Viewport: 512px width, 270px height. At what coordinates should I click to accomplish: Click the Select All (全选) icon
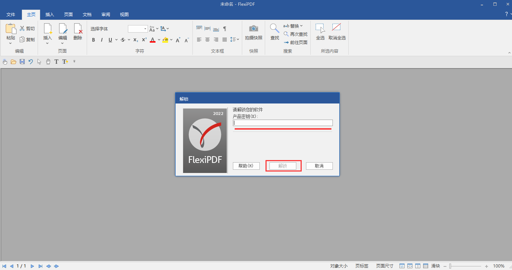coord(320,28)
